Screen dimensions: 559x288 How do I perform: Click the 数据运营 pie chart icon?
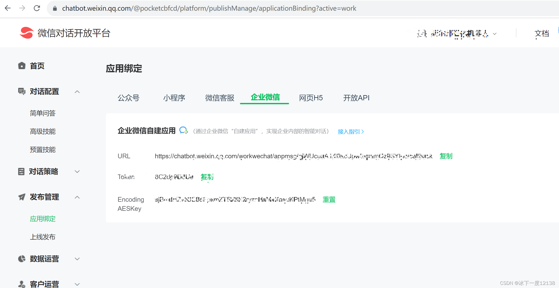pyautogui.click(x=22, y=259)
